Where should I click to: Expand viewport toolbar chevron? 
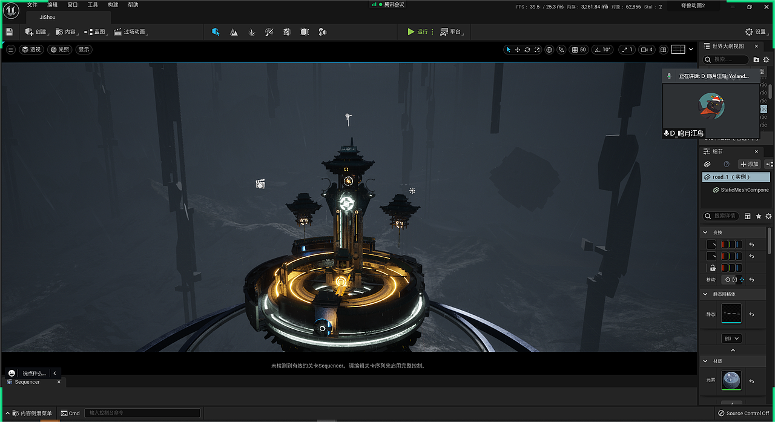691,50
